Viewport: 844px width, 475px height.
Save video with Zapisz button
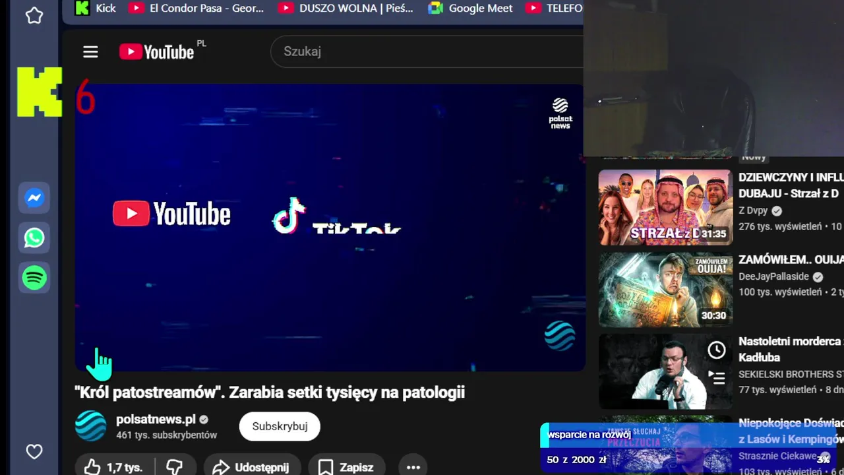(x=346, y=467)
